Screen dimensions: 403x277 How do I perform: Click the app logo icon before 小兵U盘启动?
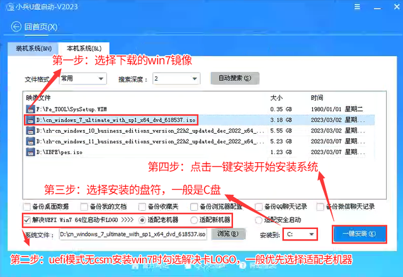click(10, 7)
